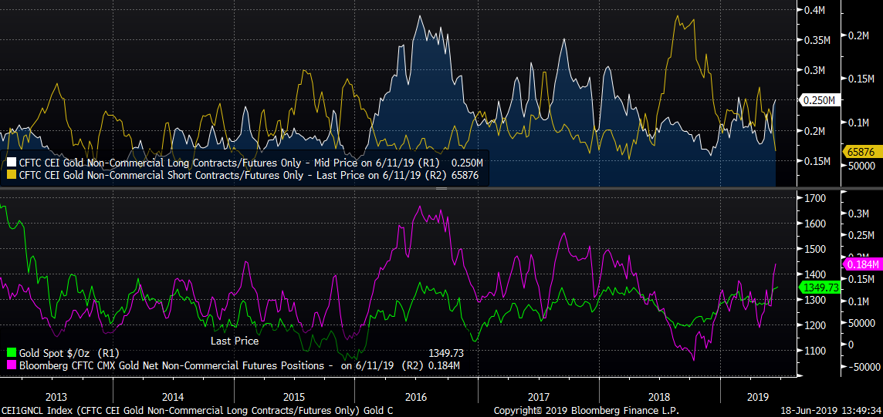This screenshot has width=883, height=417.
Task: Click the 1700 price axis label
Action: [x=815, y=198]
